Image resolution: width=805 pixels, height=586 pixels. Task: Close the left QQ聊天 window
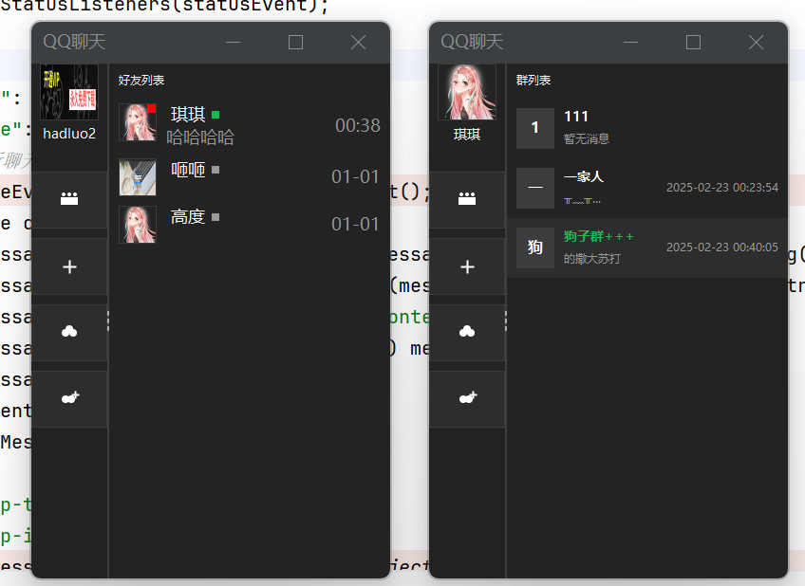coord(358,42)
